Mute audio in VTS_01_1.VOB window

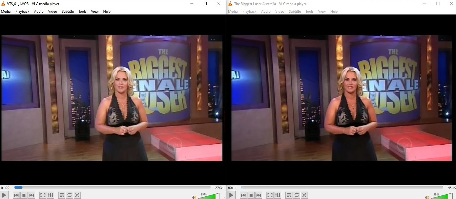click(x=194, y=197)
